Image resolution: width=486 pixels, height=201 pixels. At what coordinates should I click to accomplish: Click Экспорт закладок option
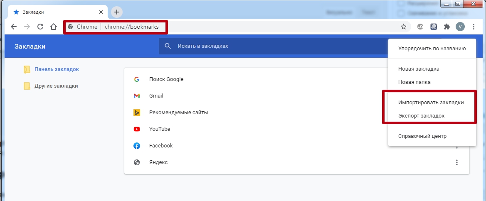point(421,116)
